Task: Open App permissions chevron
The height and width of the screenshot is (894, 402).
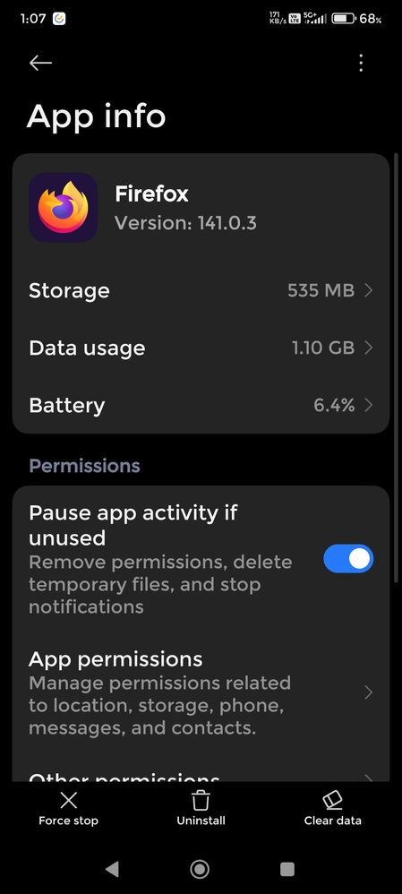Action: (368, 692)
